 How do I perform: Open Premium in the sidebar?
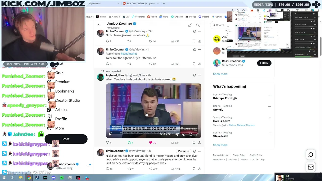(x=63, y=82)
